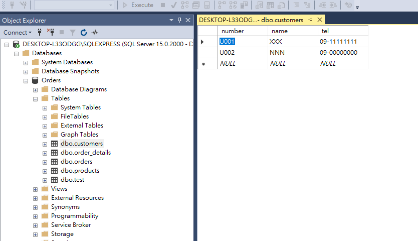
Task: Close the dbo.customers tab
Action: point(319,20)
